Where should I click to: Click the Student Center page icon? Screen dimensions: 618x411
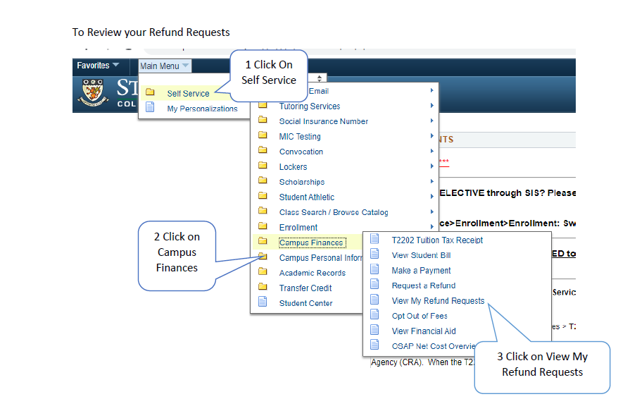263,302
